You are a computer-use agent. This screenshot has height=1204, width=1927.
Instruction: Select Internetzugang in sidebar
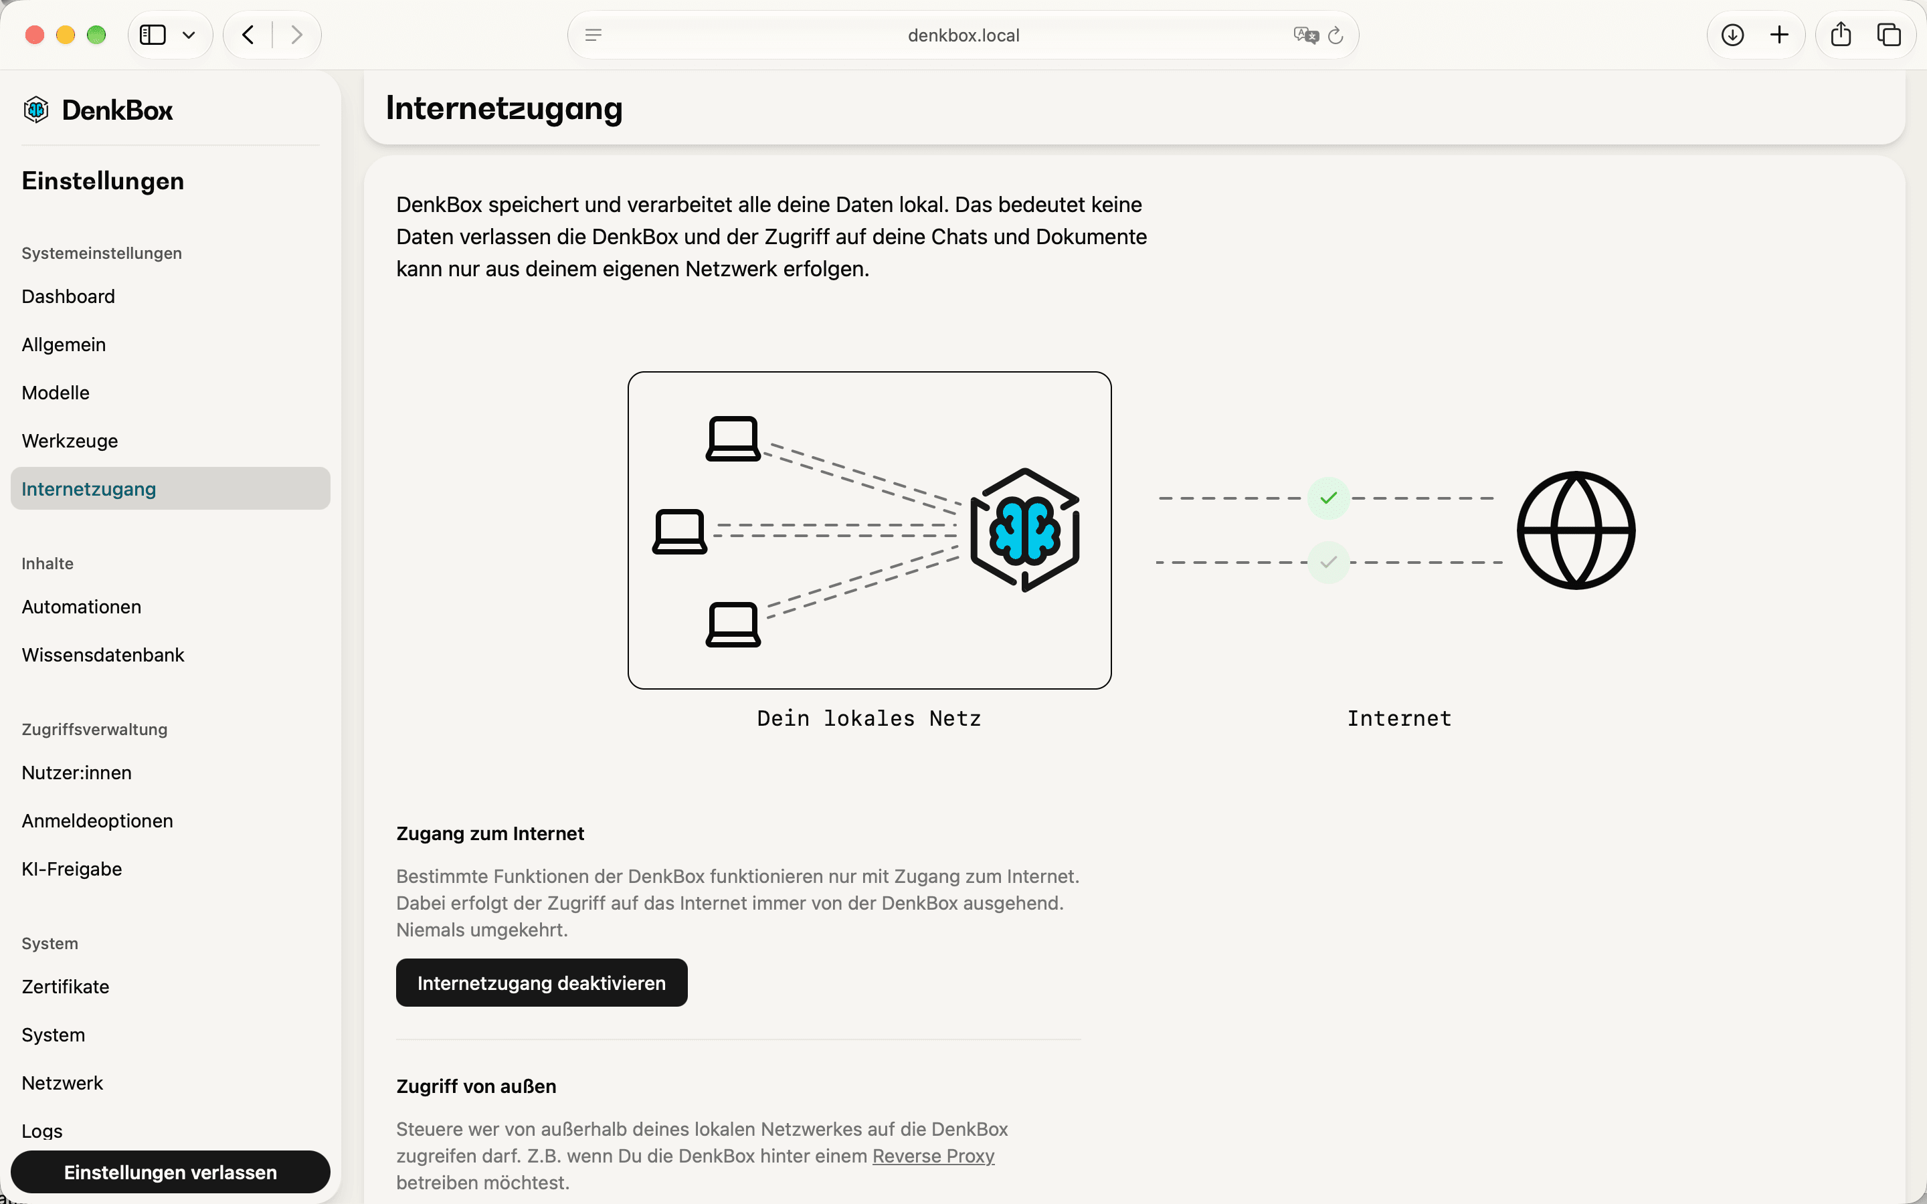tap(171, 489)
